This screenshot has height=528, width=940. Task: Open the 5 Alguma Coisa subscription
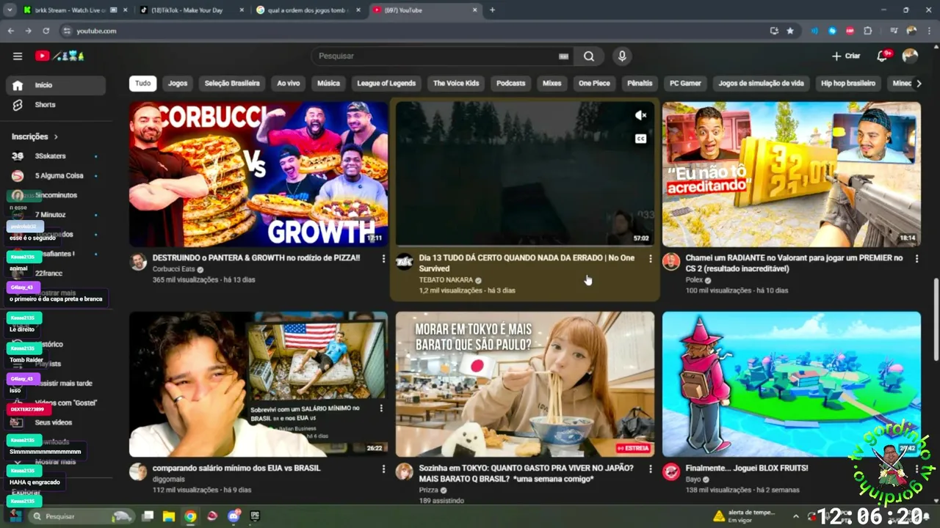[56, 176]
